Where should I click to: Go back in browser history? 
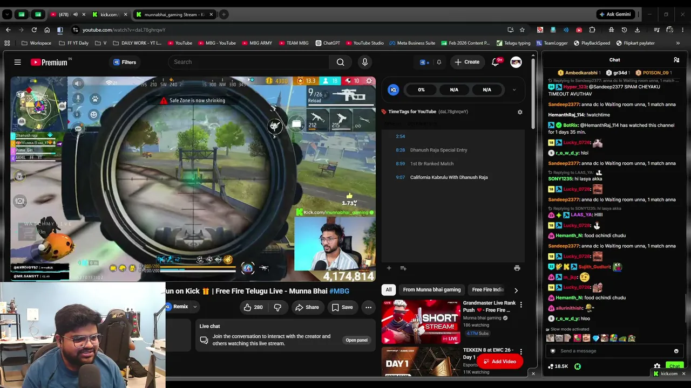point(8,30)
